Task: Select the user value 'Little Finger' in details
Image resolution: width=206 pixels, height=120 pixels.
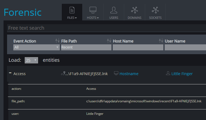Action: pos(95,114)
